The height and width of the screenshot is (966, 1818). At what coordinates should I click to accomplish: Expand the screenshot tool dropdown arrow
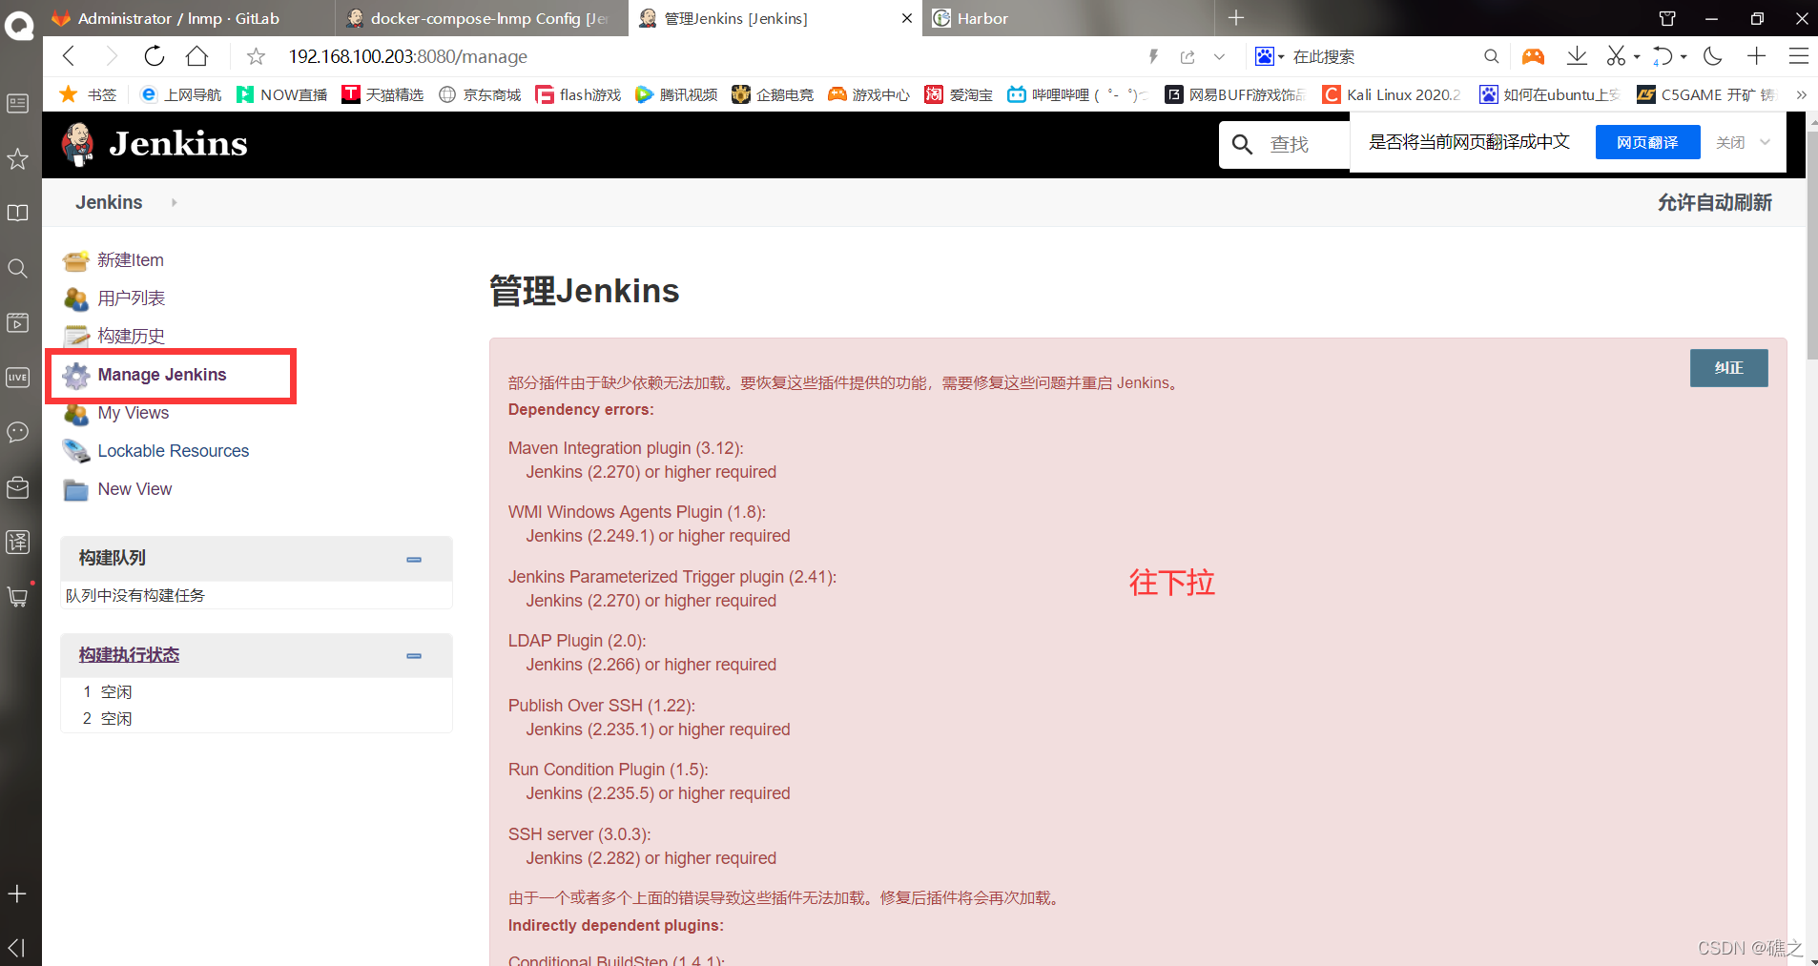1637,57
